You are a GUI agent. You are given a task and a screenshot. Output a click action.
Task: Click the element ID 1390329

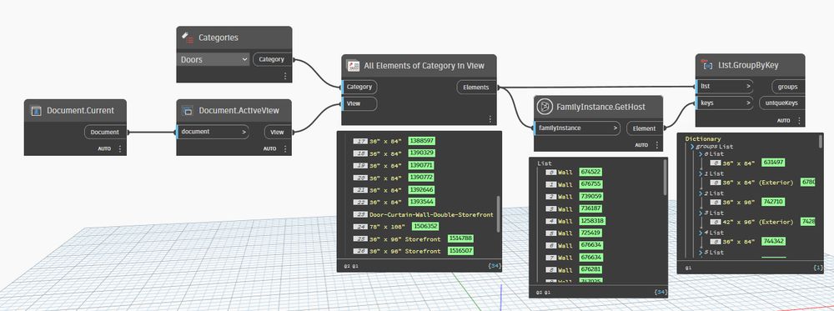pos(422,153)
